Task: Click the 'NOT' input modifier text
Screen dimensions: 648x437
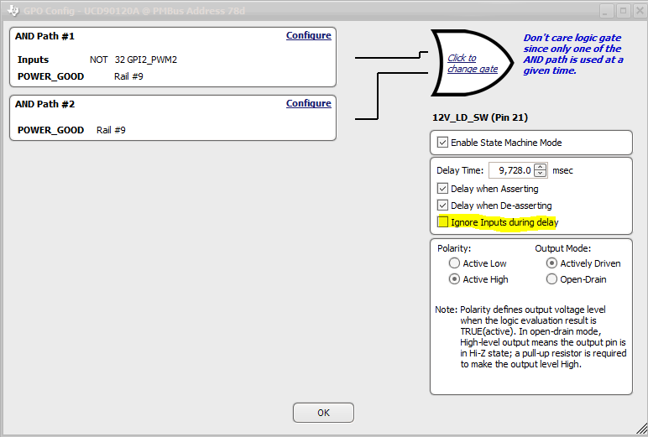Action: point(99,60)
